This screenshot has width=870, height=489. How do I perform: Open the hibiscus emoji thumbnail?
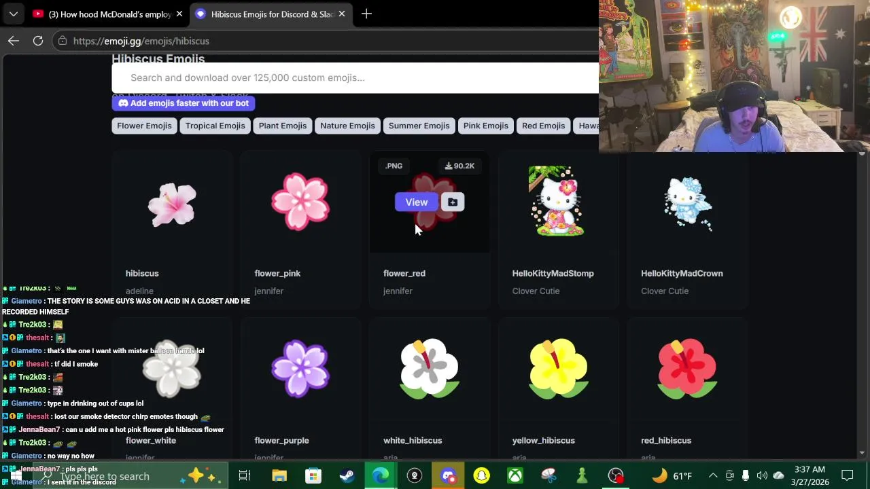pos(172,204)
